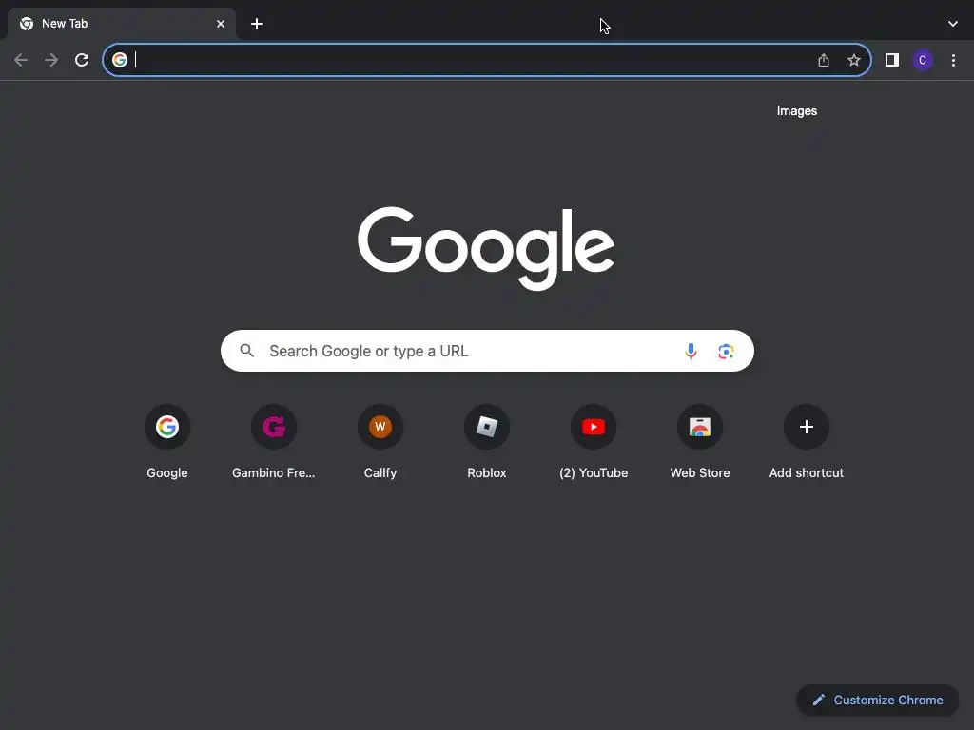Click the Google icon in address bar
The height and width of the screenshot is (730, 974).
tap(120, 60)
